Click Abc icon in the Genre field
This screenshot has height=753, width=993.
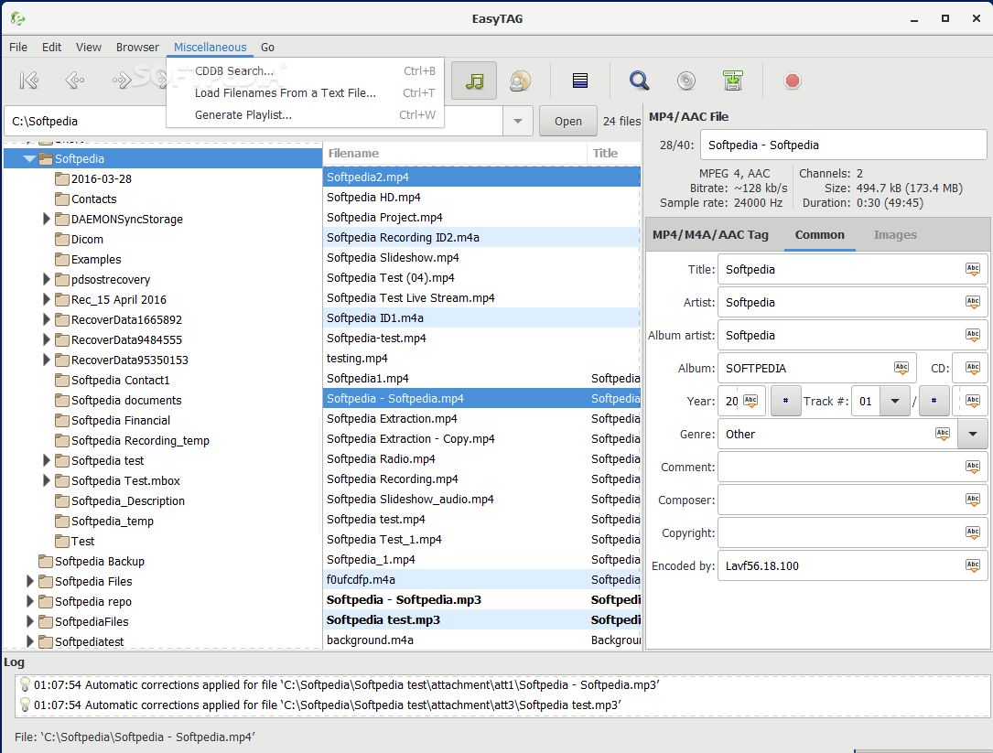pos(943,434)
